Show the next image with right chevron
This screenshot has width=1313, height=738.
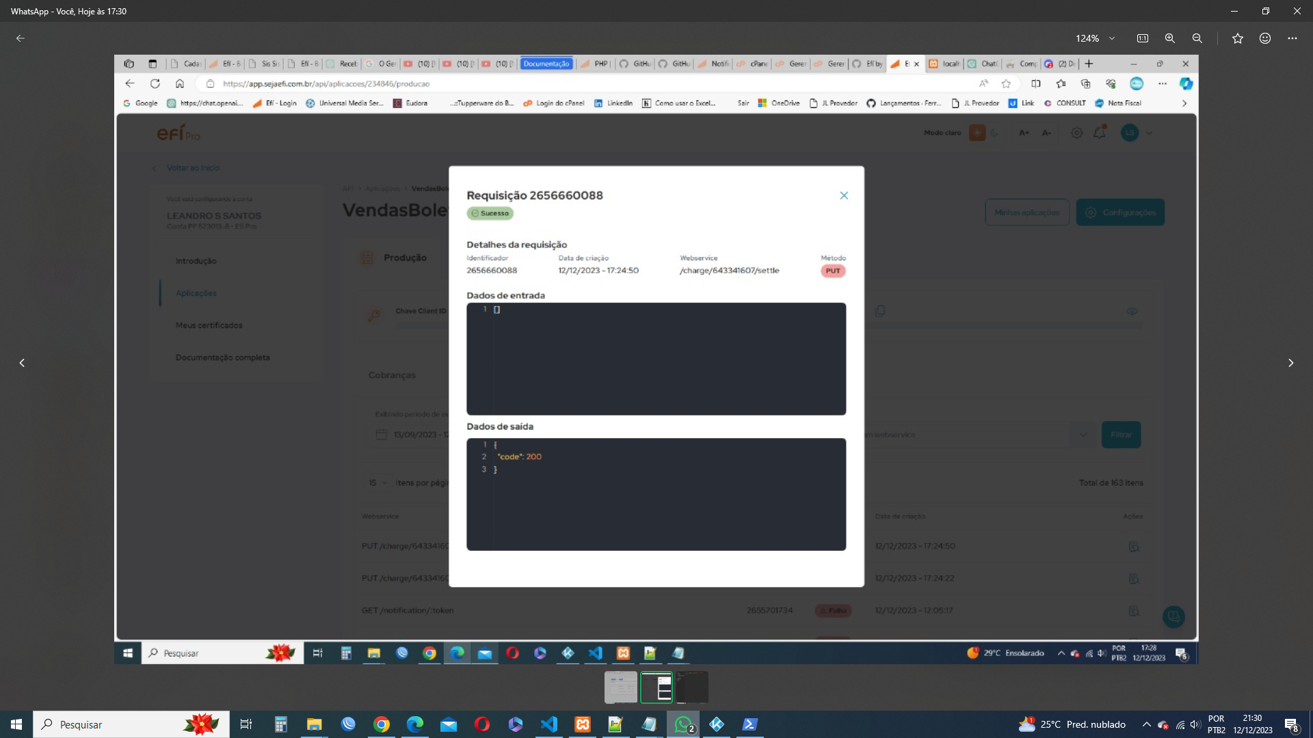1291,363
